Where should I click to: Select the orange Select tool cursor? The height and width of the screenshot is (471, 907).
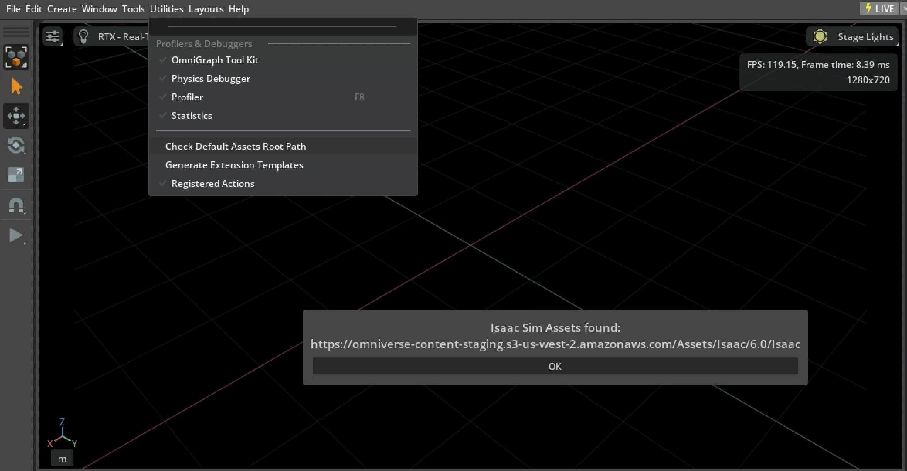coord(16,86)
